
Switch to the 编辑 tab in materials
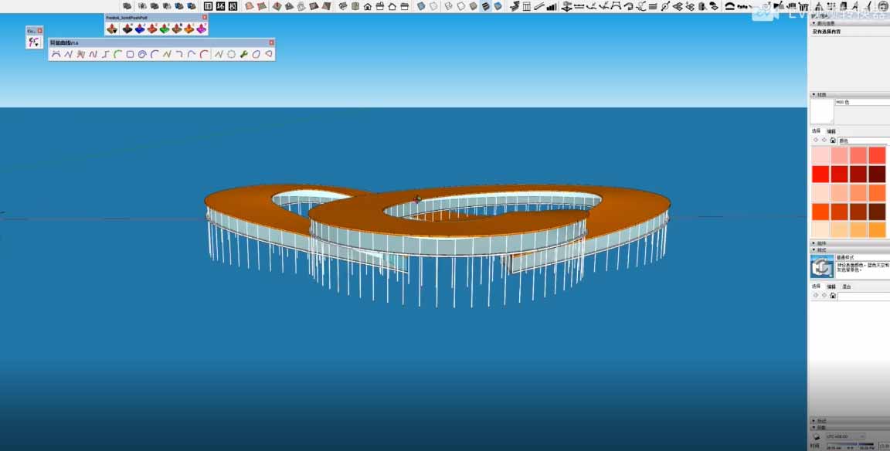831,131
